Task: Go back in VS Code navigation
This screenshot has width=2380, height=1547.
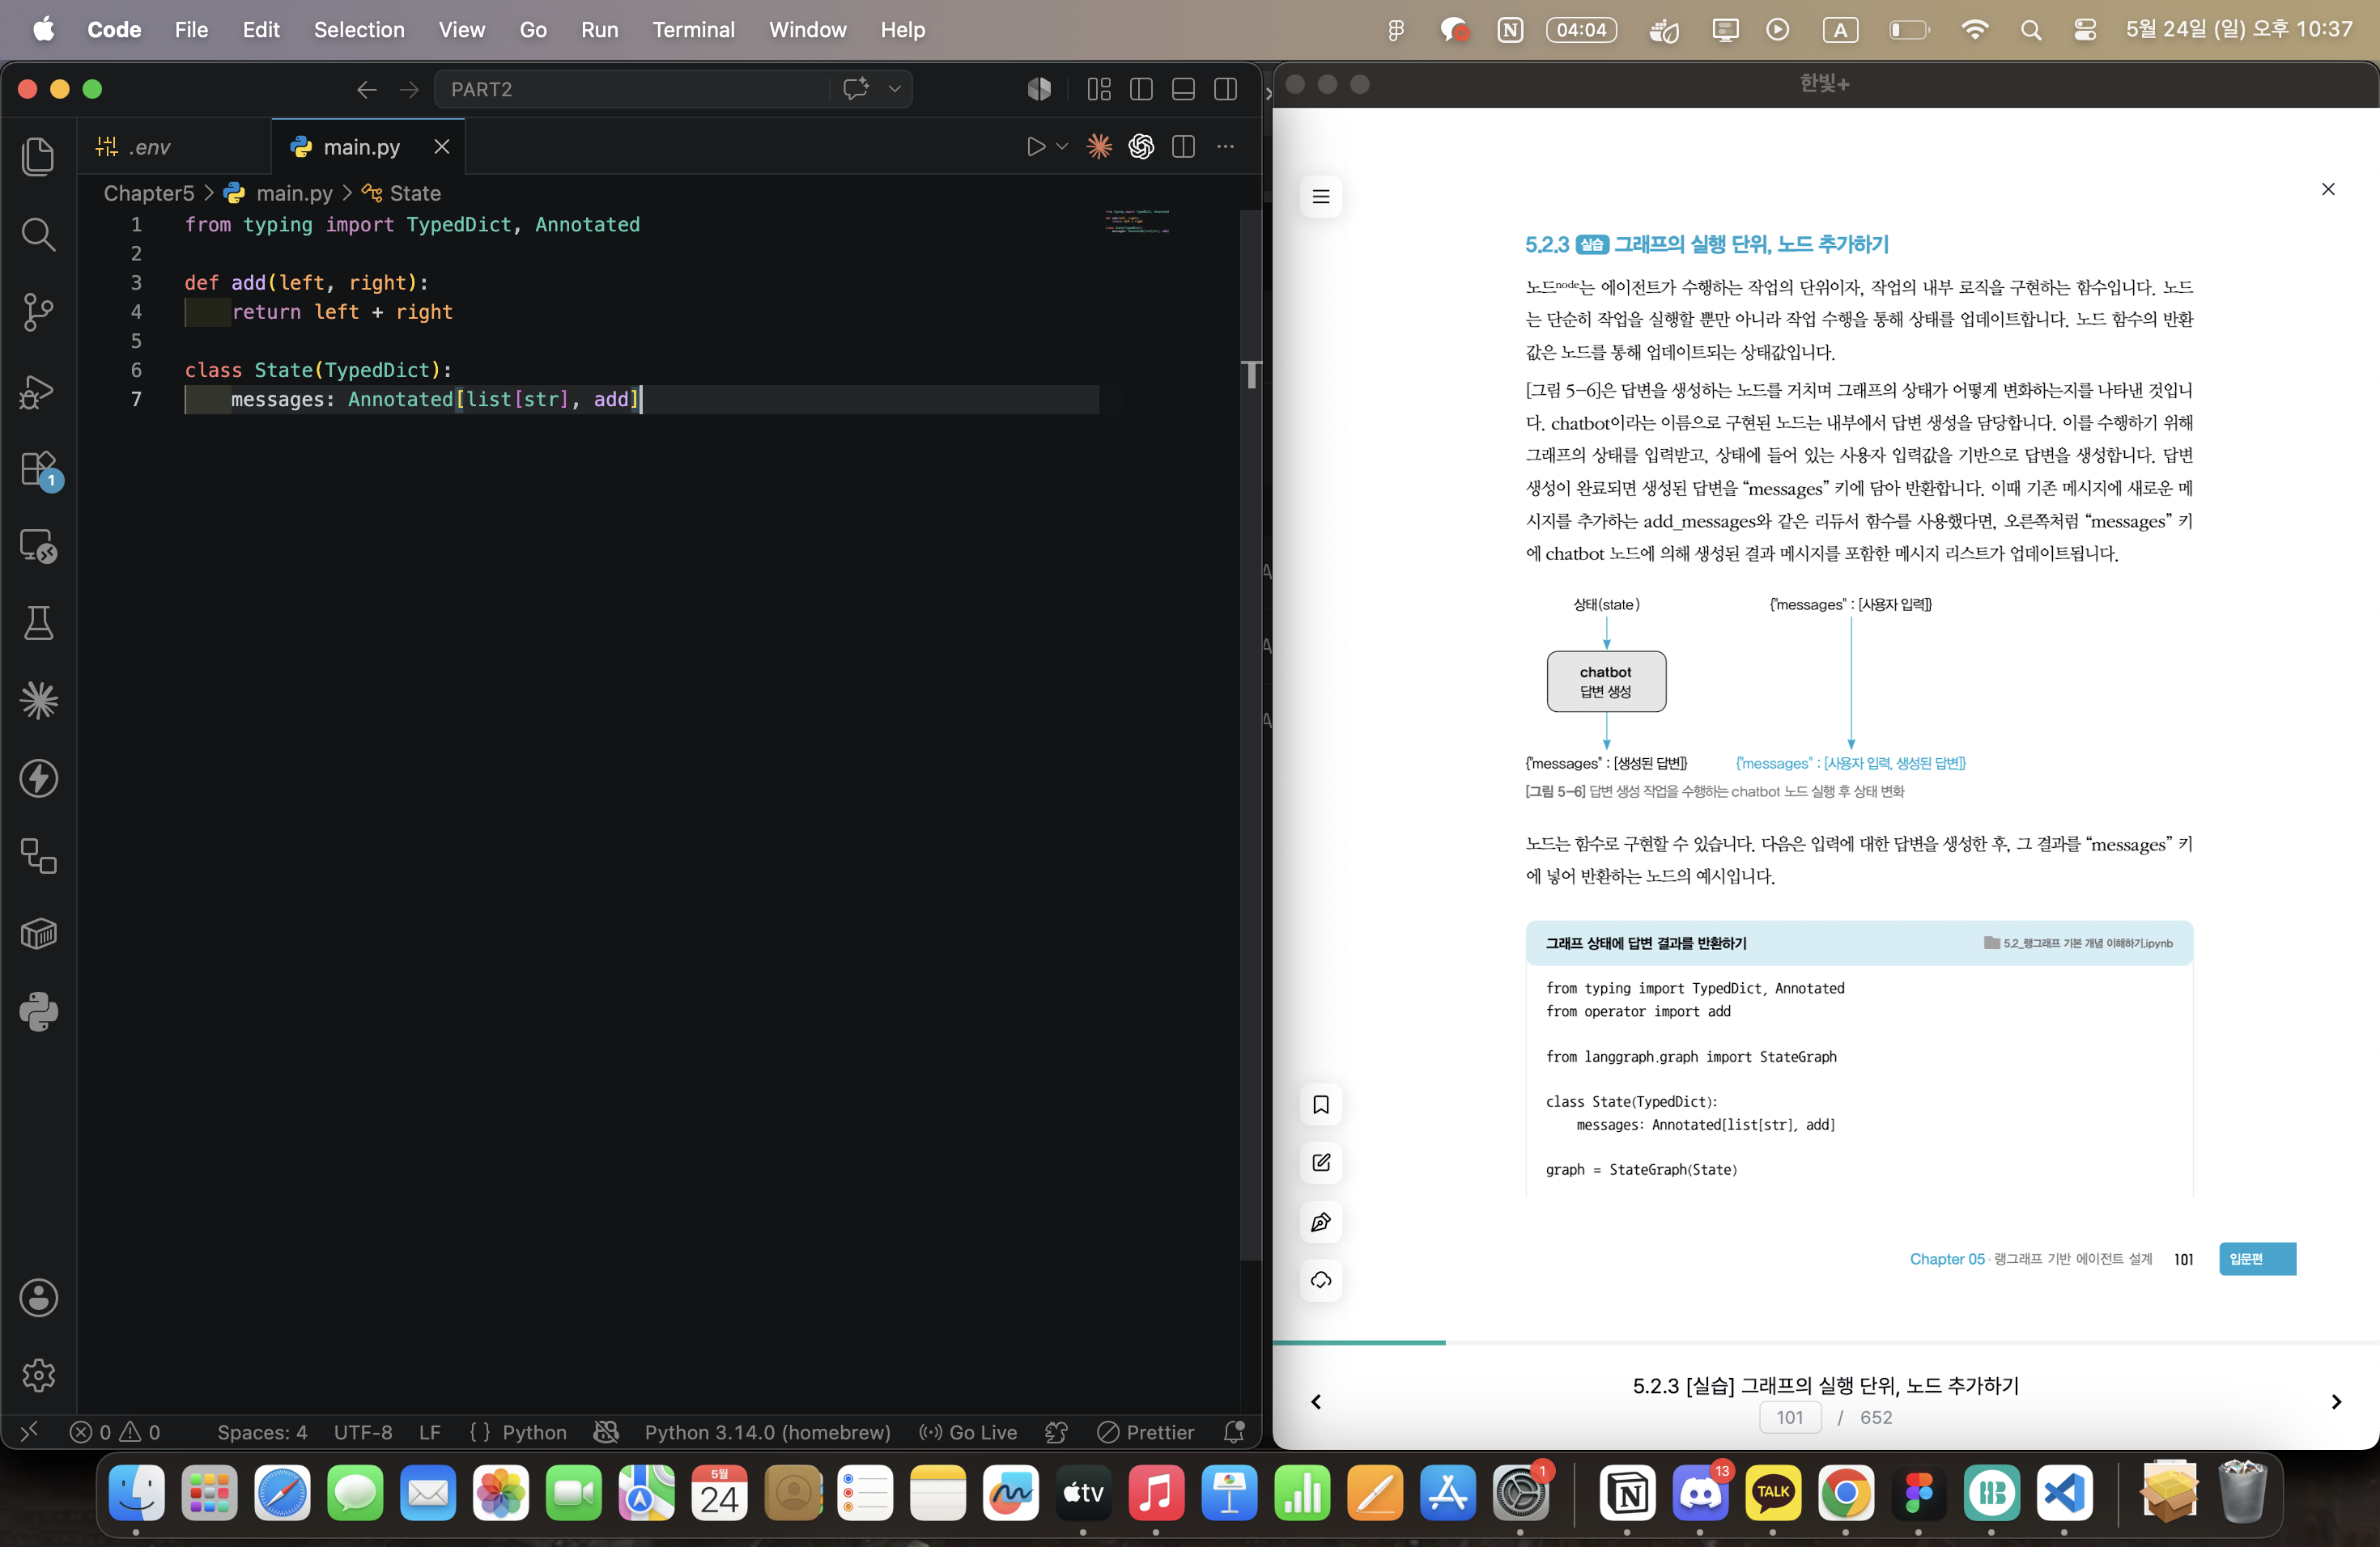Action: (366, 89)
